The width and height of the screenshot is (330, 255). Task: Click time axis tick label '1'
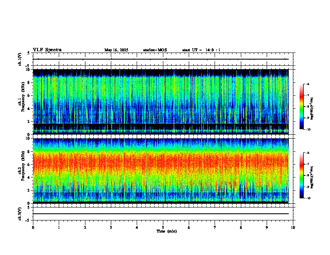(x=59, y=227)
